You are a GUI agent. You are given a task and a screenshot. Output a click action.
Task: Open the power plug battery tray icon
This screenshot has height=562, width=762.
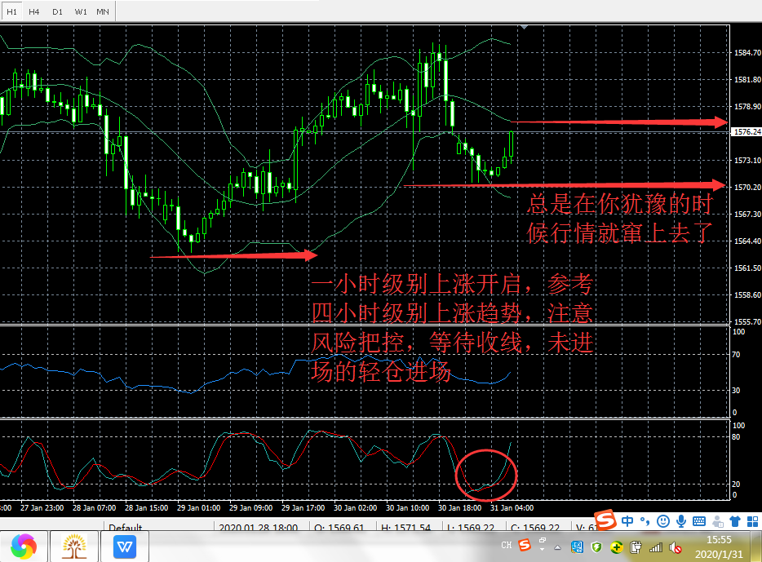[x=636, y=547]
